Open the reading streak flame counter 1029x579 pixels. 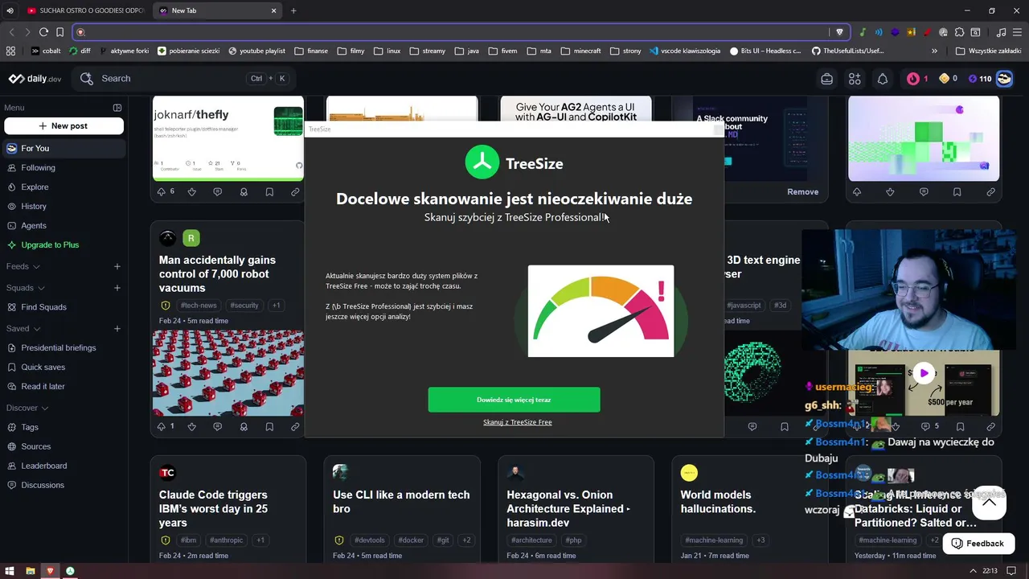click(x=917, y=79)
